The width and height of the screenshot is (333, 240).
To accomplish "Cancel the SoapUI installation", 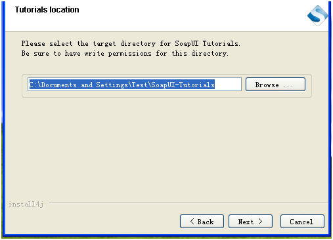I will coord(302,221).
